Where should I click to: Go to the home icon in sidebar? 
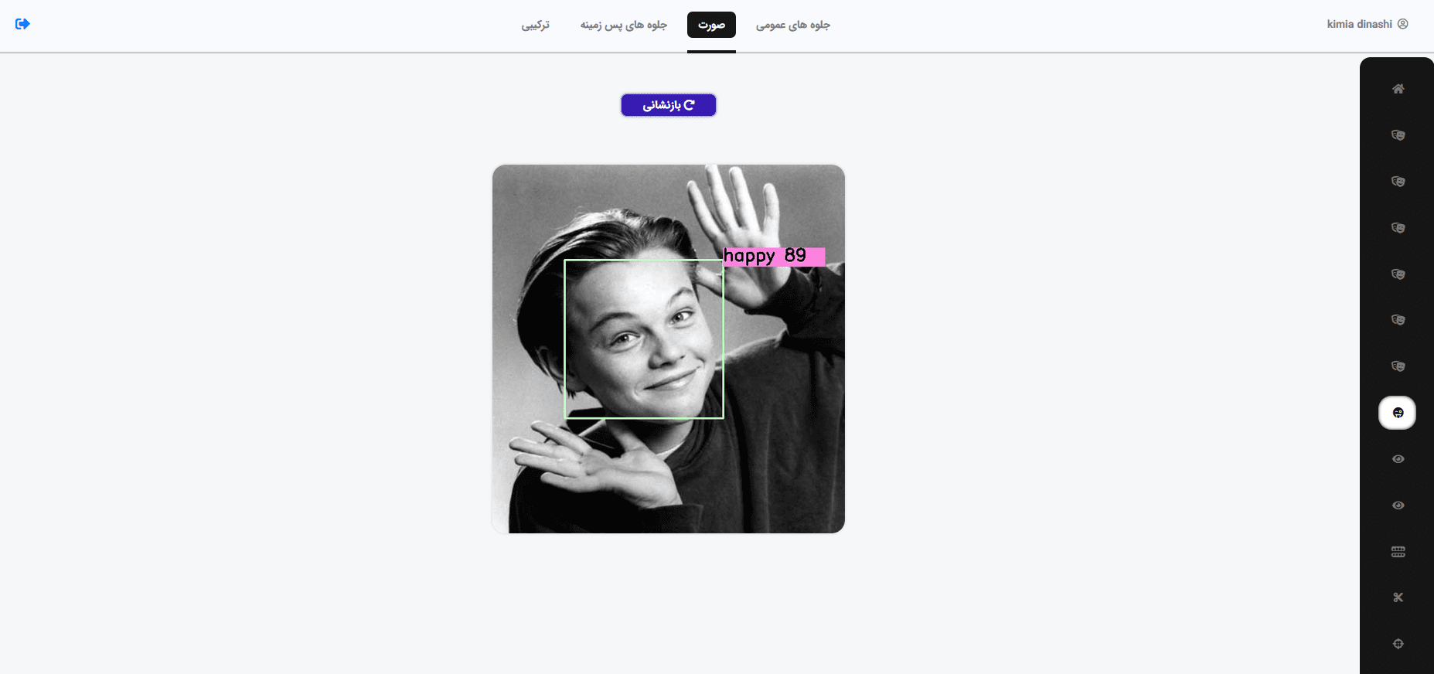click(1398, 89)
